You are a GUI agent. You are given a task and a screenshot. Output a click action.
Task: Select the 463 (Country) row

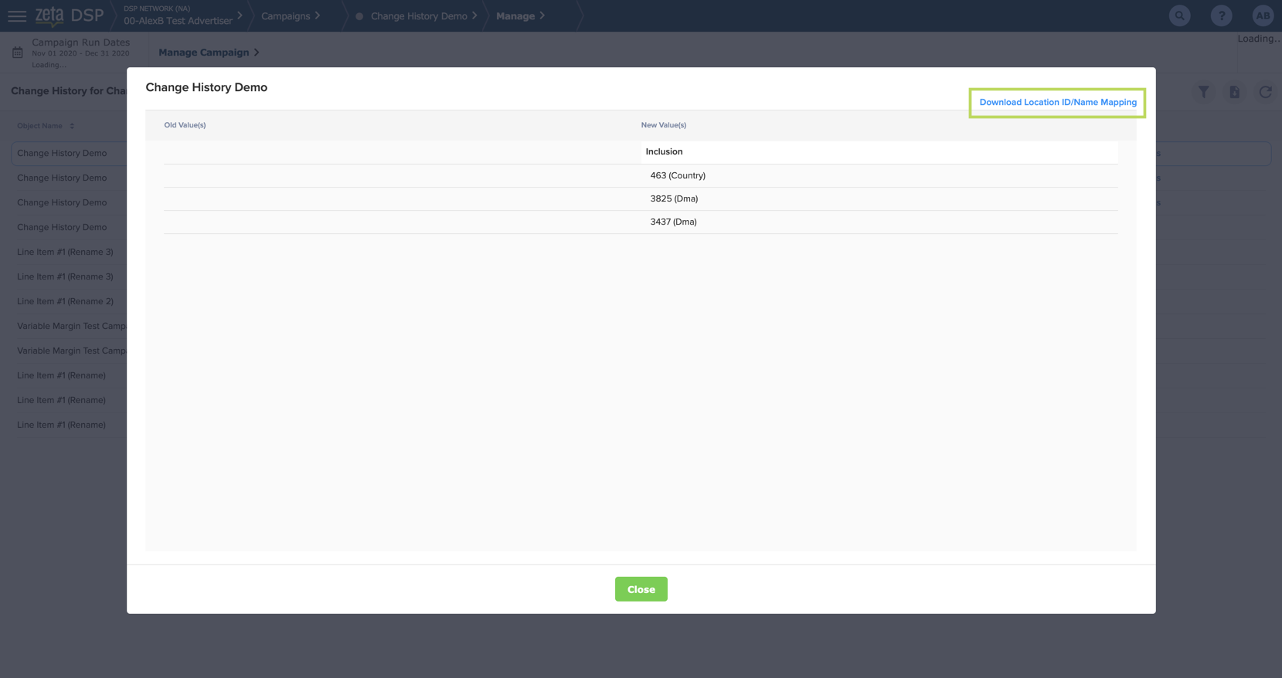click(x=677, y=175)
